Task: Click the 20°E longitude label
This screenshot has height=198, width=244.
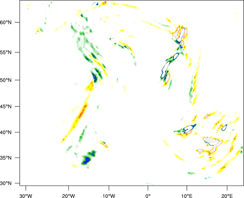Action: click(227, 196)
